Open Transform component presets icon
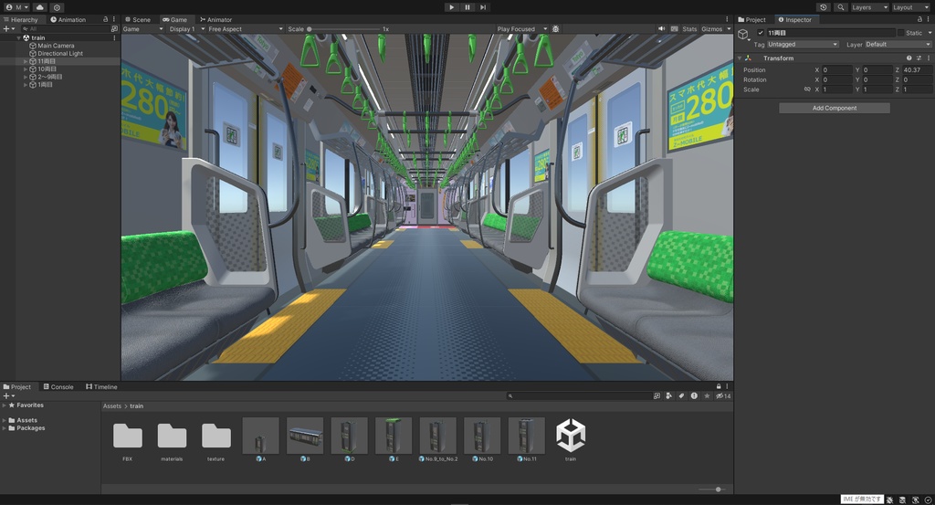Image resolution: width=935 pixels, height=505 pixels. click(919, 58)
